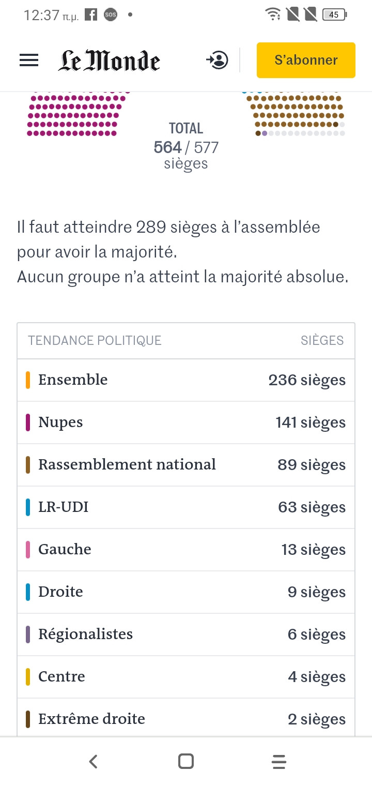Open the Android recent apps button
The width and height of the screenshot is (372, 786).
(x=278, y=761)
